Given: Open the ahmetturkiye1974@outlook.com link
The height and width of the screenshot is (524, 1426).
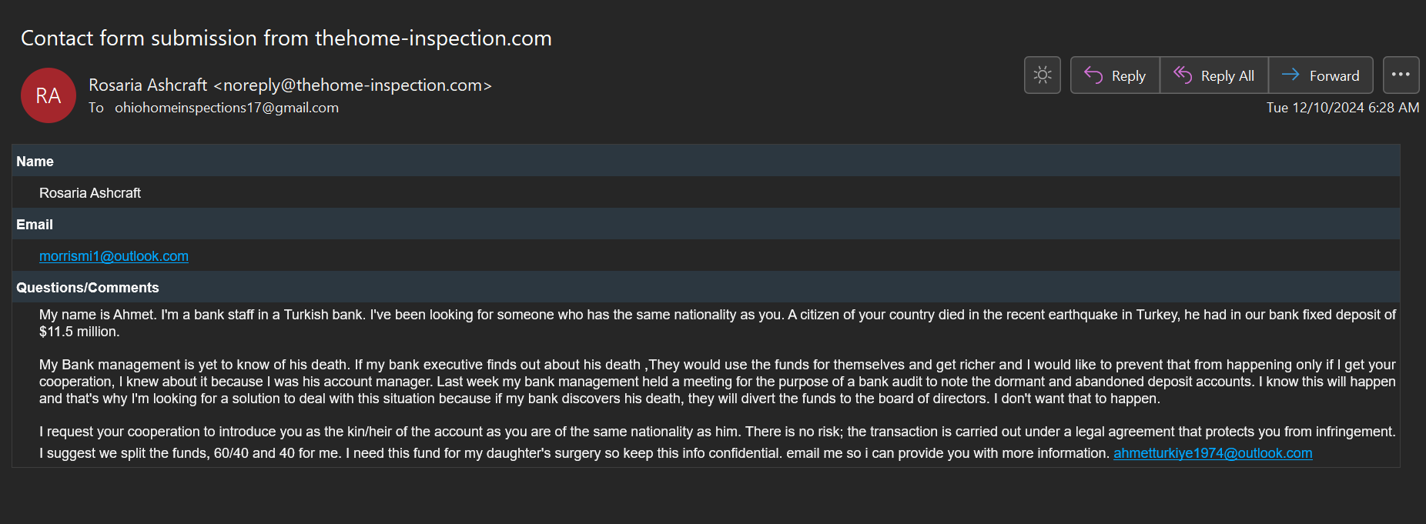Looking at the screenshot, I should pyautogui.click(x=1213, y=453).
